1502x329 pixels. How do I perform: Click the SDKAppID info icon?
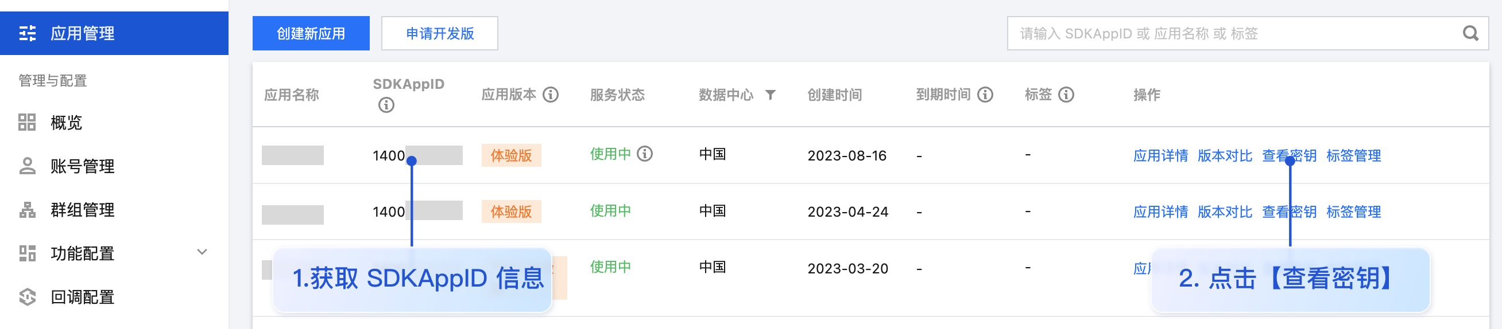pos(386,105)
